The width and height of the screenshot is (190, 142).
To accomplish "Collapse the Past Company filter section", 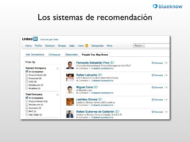I will [57, 95].
